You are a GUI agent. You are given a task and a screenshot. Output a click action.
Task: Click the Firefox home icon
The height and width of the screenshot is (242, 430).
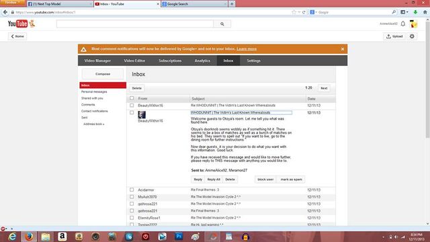(x=425, y=12)
